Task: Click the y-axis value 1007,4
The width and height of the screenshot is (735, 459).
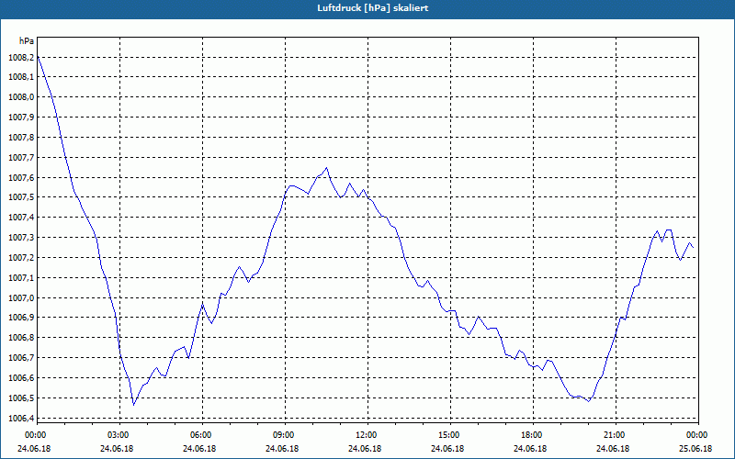Action: (21, 218)
